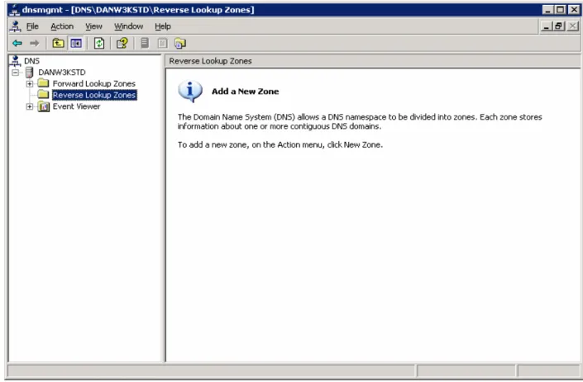Close the inner MDI child window
This screenshot has height=382, width=583.
pos(573,26)
